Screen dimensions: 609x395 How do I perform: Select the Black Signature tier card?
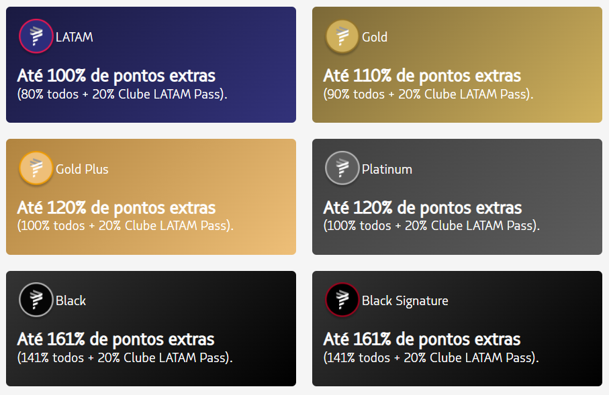click(x=457, y=328)
